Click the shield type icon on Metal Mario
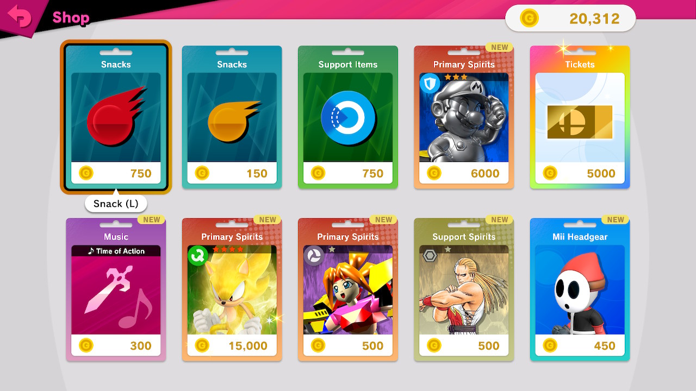Screen dimensions: 696x391 point(430,84)
